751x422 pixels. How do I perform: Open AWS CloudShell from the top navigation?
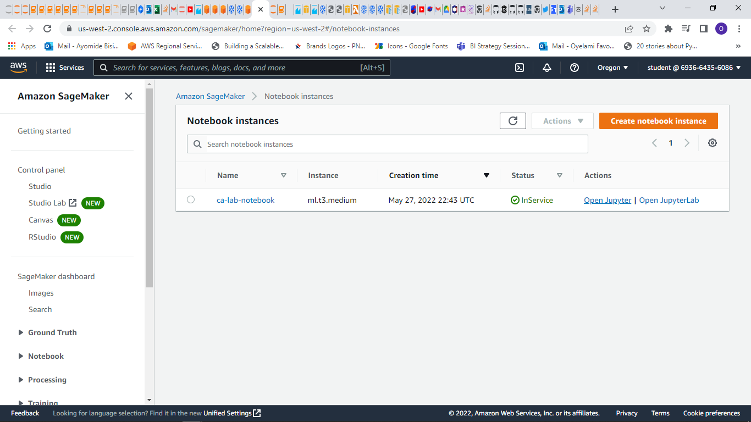(519, 67)
